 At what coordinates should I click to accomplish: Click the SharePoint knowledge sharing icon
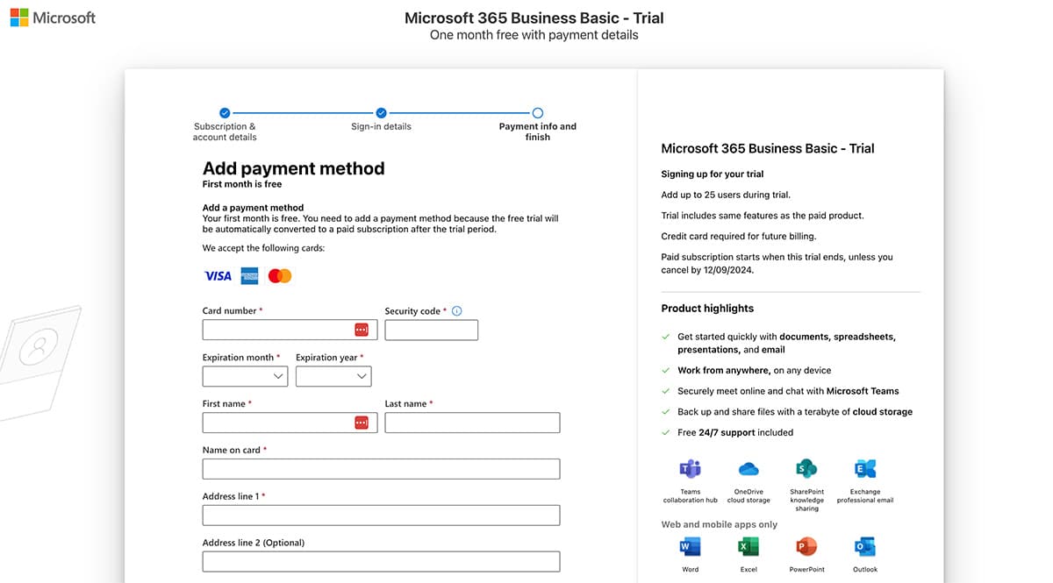click(x=806, y=468)
